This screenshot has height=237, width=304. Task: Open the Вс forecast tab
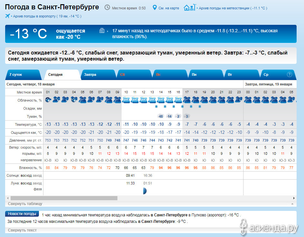coord(170,74)
